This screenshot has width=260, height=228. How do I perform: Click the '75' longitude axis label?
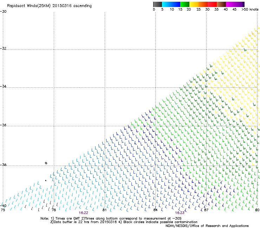(x=3, y=210)
